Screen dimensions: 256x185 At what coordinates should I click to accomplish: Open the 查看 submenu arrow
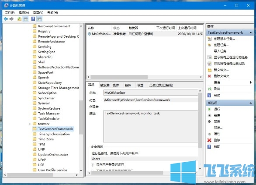251,82
